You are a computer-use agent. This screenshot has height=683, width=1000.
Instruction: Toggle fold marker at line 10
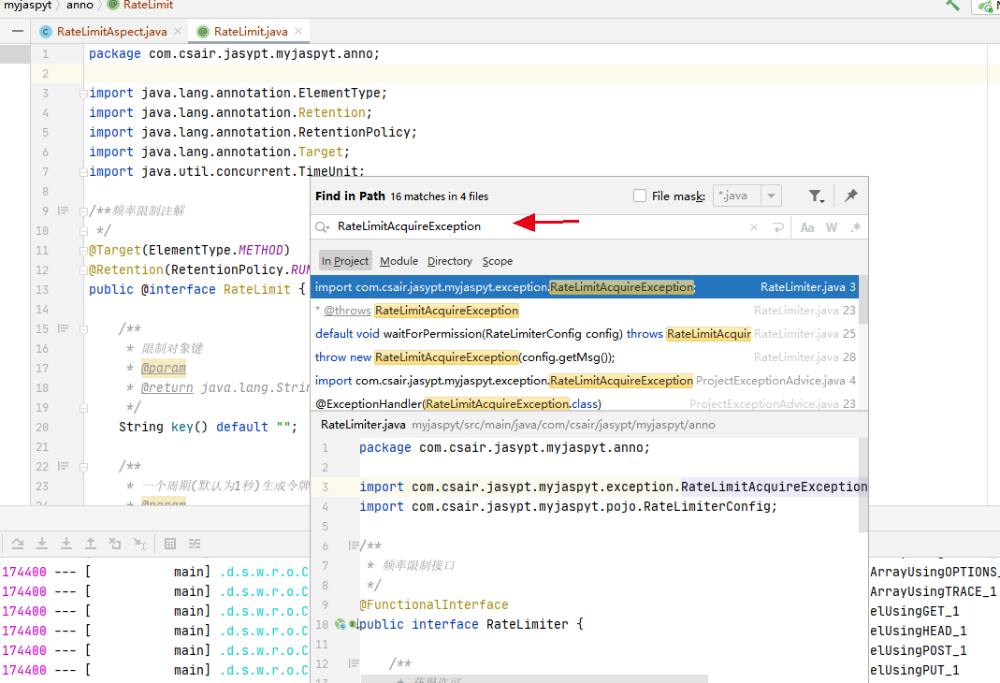point(83,231)
